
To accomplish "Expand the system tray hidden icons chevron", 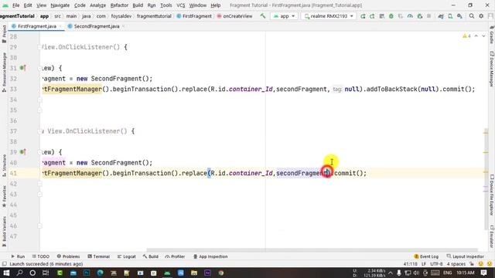I will (x=391, y=273).
